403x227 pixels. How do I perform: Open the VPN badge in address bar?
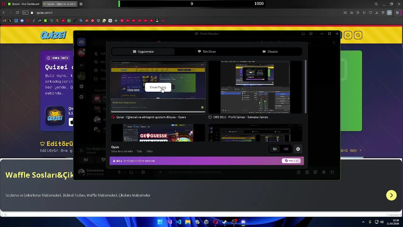point(26,13)
